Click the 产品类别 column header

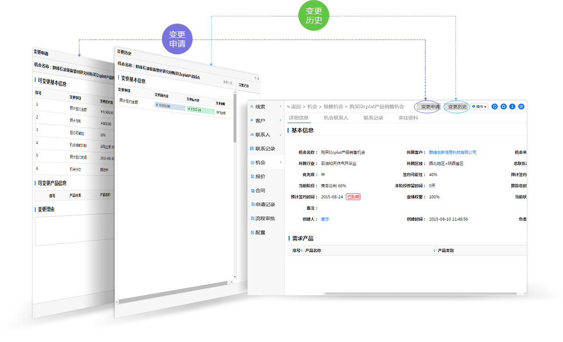point(446,251)
